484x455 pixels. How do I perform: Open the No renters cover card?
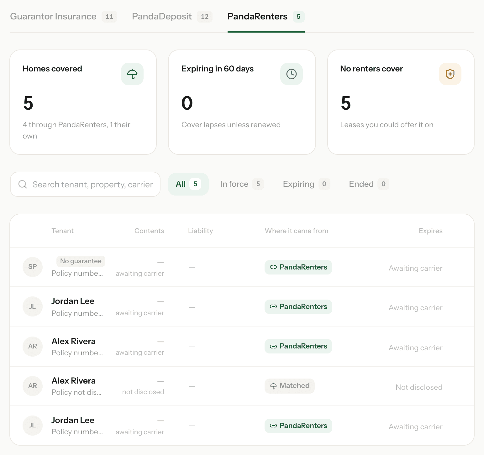pyautogui.click(x=401, y=102)
